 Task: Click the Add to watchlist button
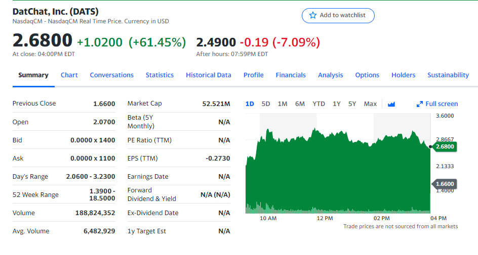point(338,16)
